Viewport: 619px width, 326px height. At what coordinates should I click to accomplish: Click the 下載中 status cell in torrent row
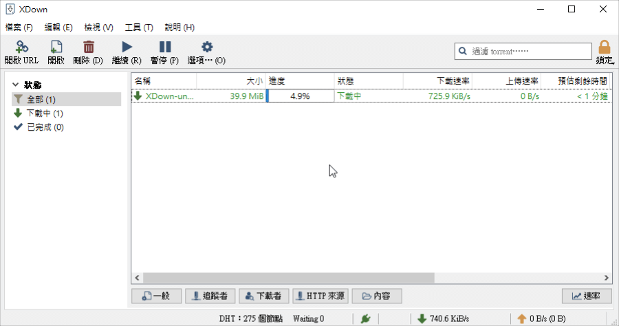(x=349, y=96)
